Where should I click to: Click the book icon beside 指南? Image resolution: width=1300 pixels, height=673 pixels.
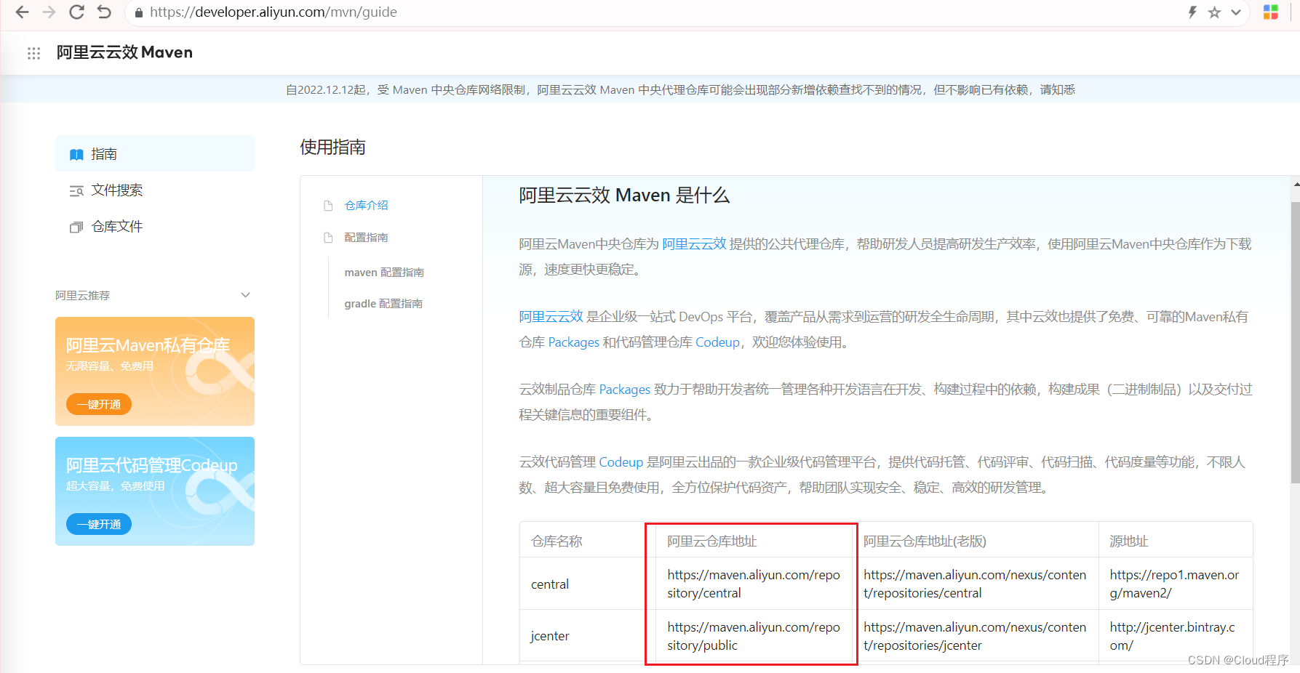pos(76,155)
